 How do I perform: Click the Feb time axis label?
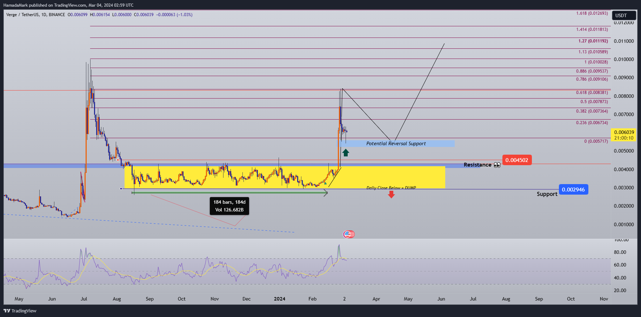[312, 299]
